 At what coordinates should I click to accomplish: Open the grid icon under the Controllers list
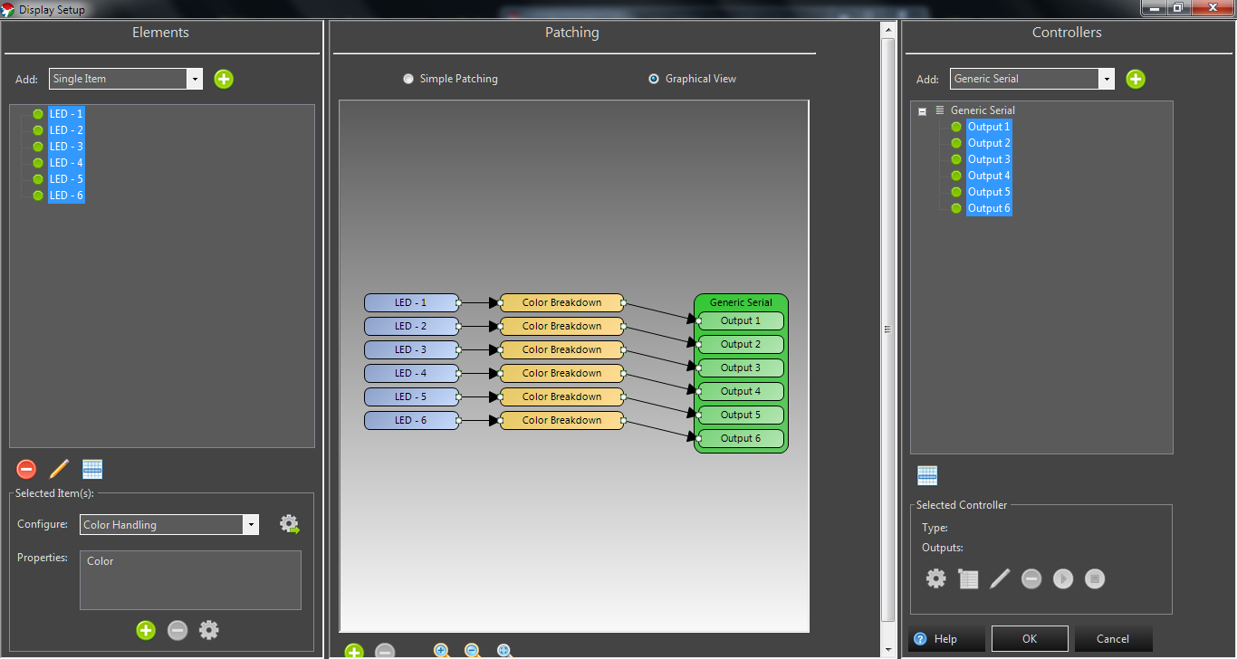927,475
